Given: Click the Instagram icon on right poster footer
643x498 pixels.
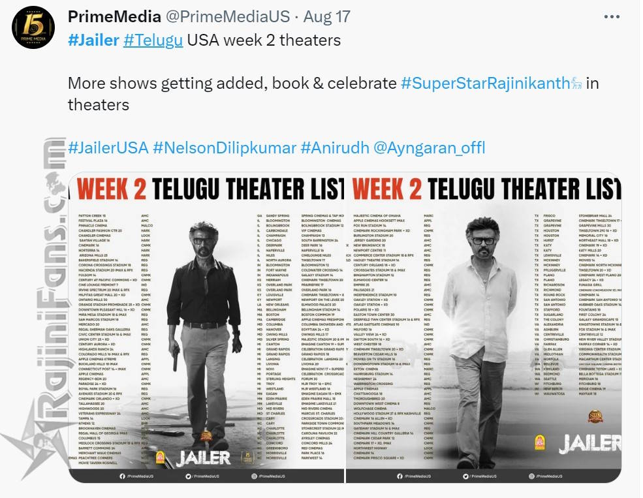Looking at the screenshot, I should click(531, 476).
